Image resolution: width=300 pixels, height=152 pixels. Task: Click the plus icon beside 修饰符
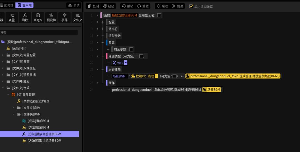102,29
